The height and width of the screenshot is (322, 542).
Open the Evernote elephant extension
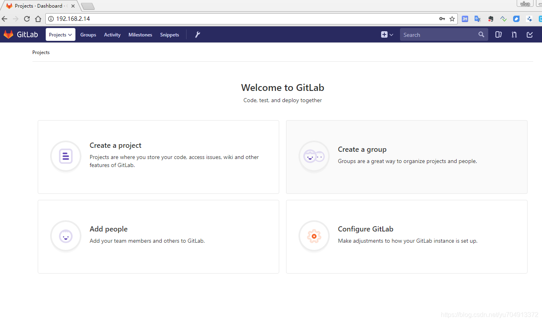point(491,19)
